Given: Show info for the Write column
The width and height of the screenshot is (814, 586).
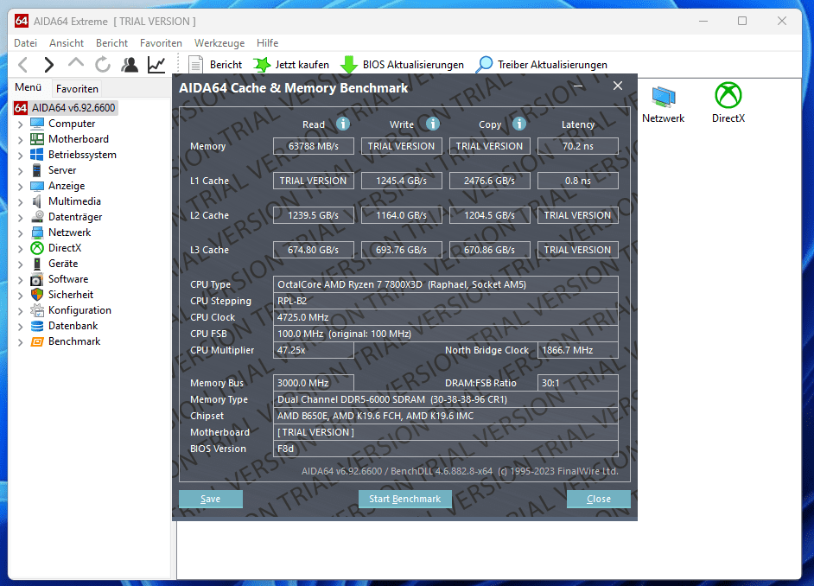Looking at the screenshot, I should coord(433,124).
